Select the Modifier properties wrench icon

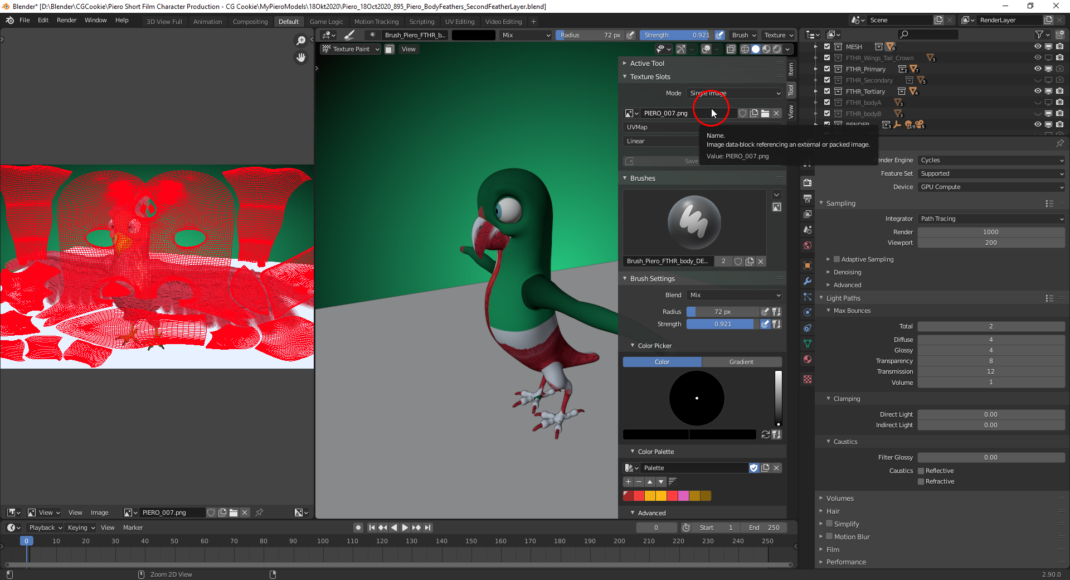tap(807, 282)
